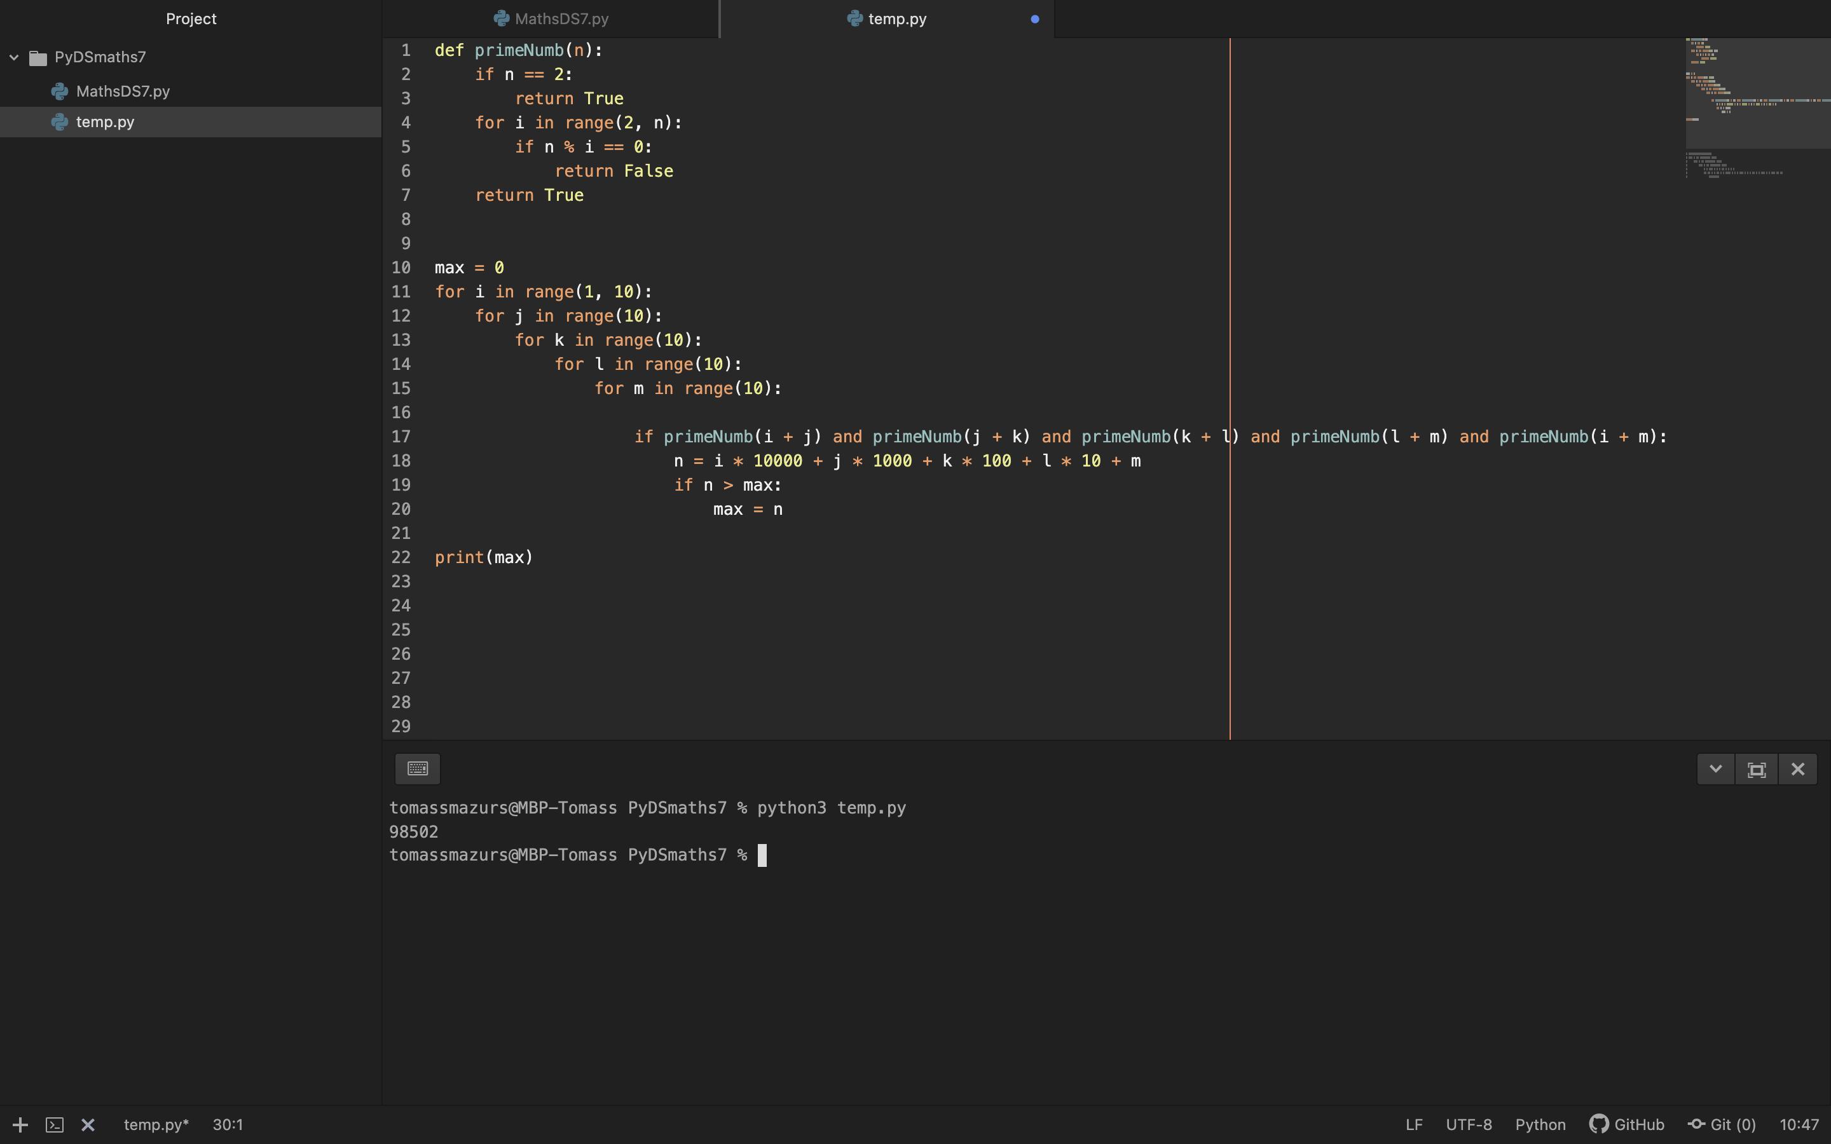
Task: Open the GitHub status bar item
Action: (1627, 1124)
